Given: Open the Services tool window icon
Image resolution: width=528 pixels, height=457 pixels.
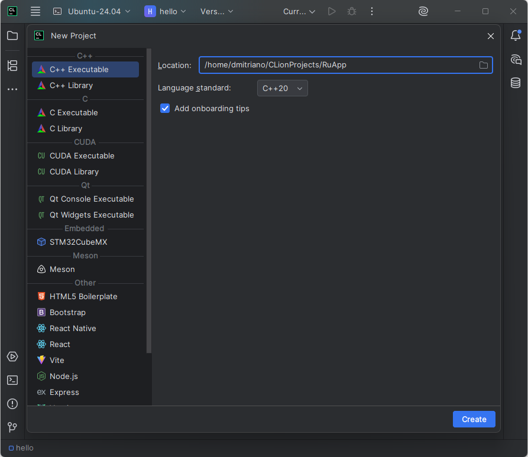Looking at the screenshot, I should [x=12, y=356].
